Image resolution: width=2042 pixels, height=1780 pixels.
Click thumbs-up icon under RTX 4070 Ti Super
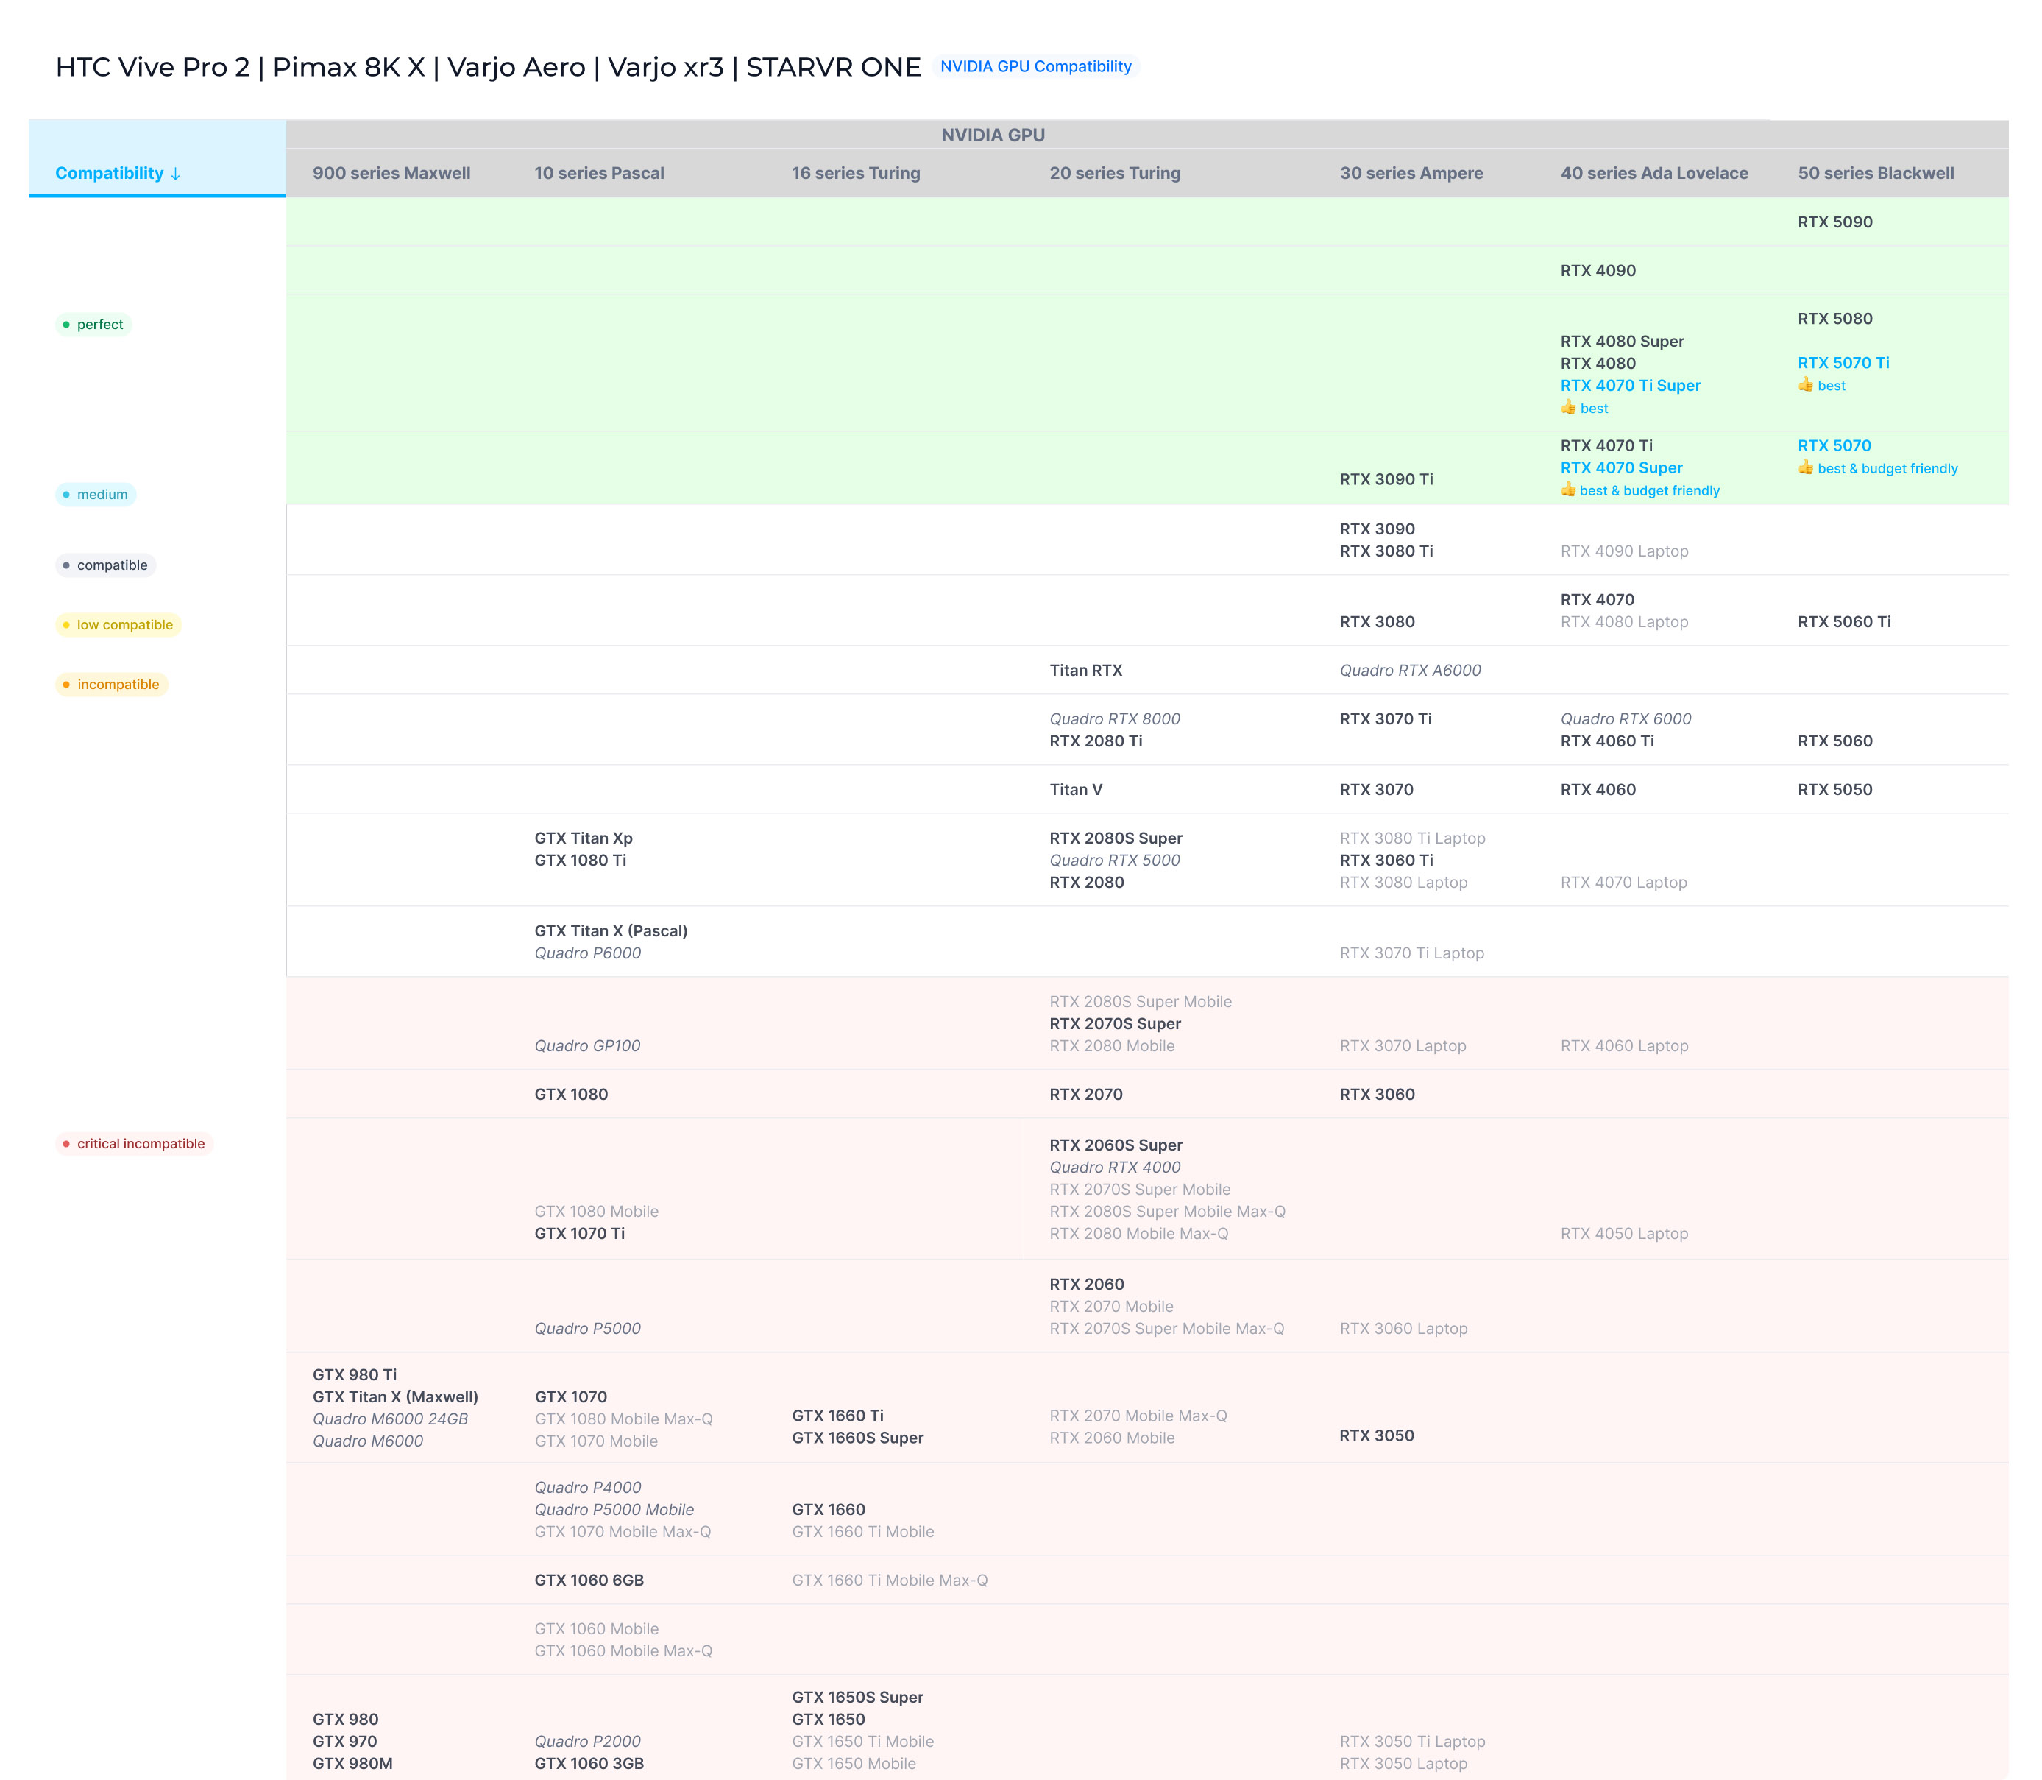point(1569,407)
